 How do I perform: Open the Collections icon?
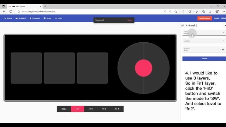click(203, 12)
